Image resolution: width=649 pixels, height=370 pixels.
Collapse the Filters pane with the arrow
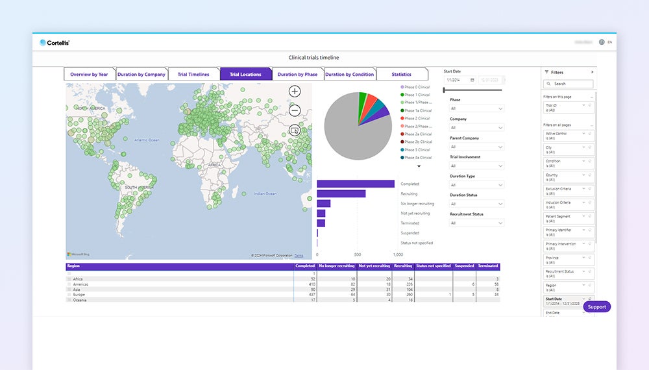[592, 72]
